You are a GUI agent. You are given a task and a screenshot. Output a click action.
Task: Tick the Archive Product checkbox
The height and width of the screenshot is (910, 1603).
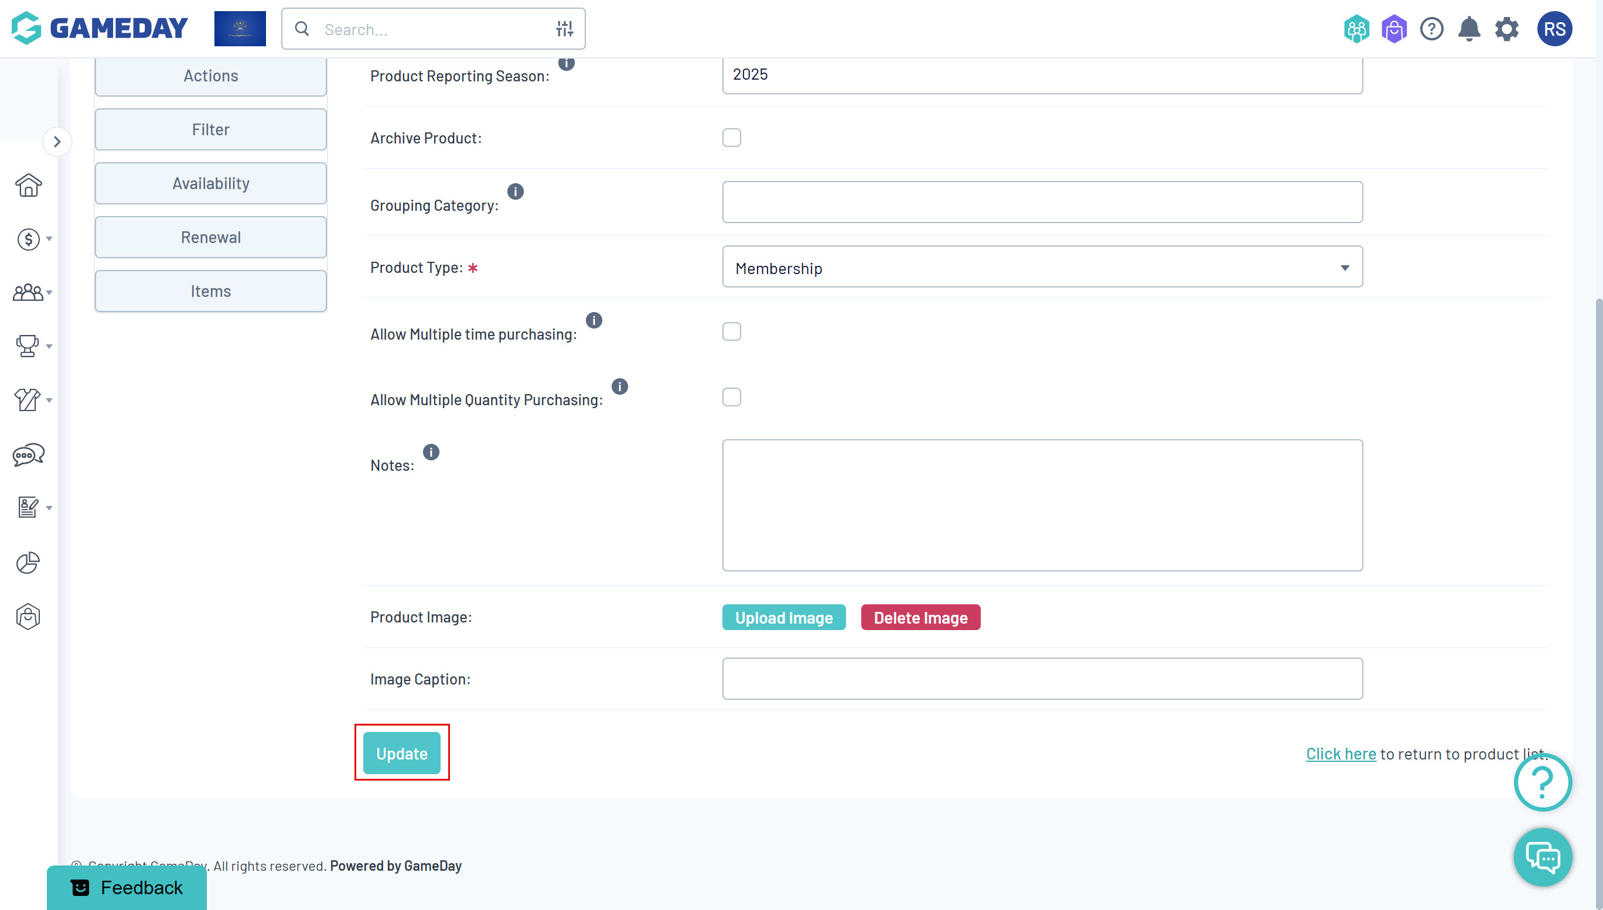731,138
